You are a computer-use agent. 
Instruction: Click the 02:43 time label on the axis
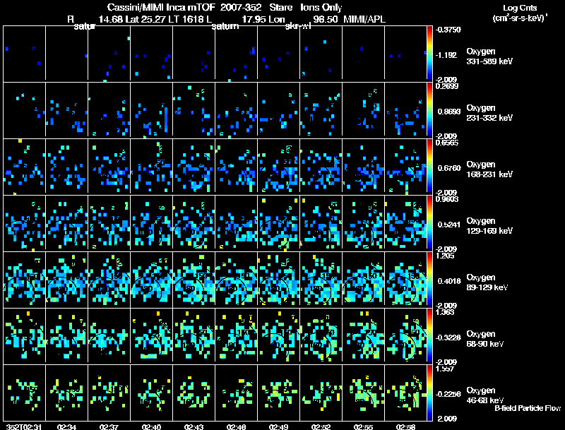[x=194, y=426]
